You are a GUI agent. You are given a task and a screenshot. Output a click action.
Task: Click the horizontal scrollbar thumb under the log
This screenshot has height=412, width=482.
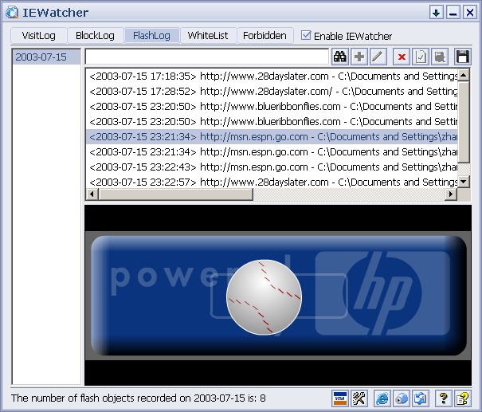click(x=175, y=194)
